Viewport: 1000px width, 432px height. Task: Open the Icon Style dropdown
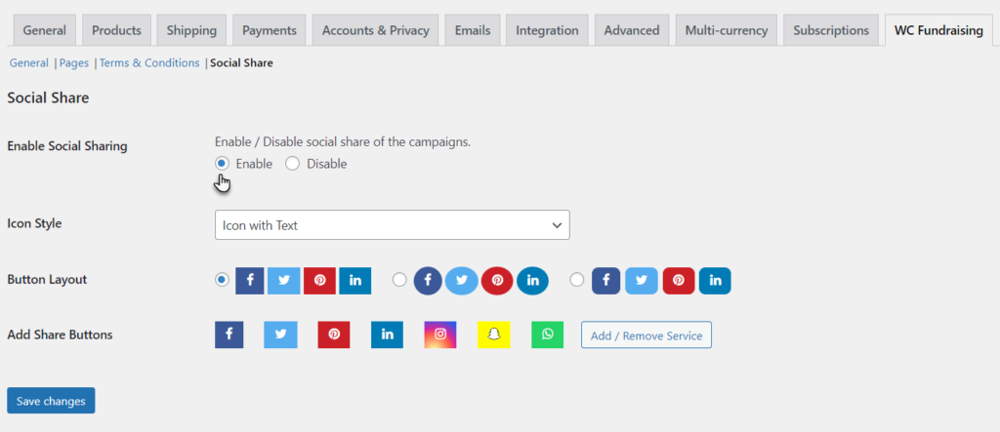click(393, 225)
